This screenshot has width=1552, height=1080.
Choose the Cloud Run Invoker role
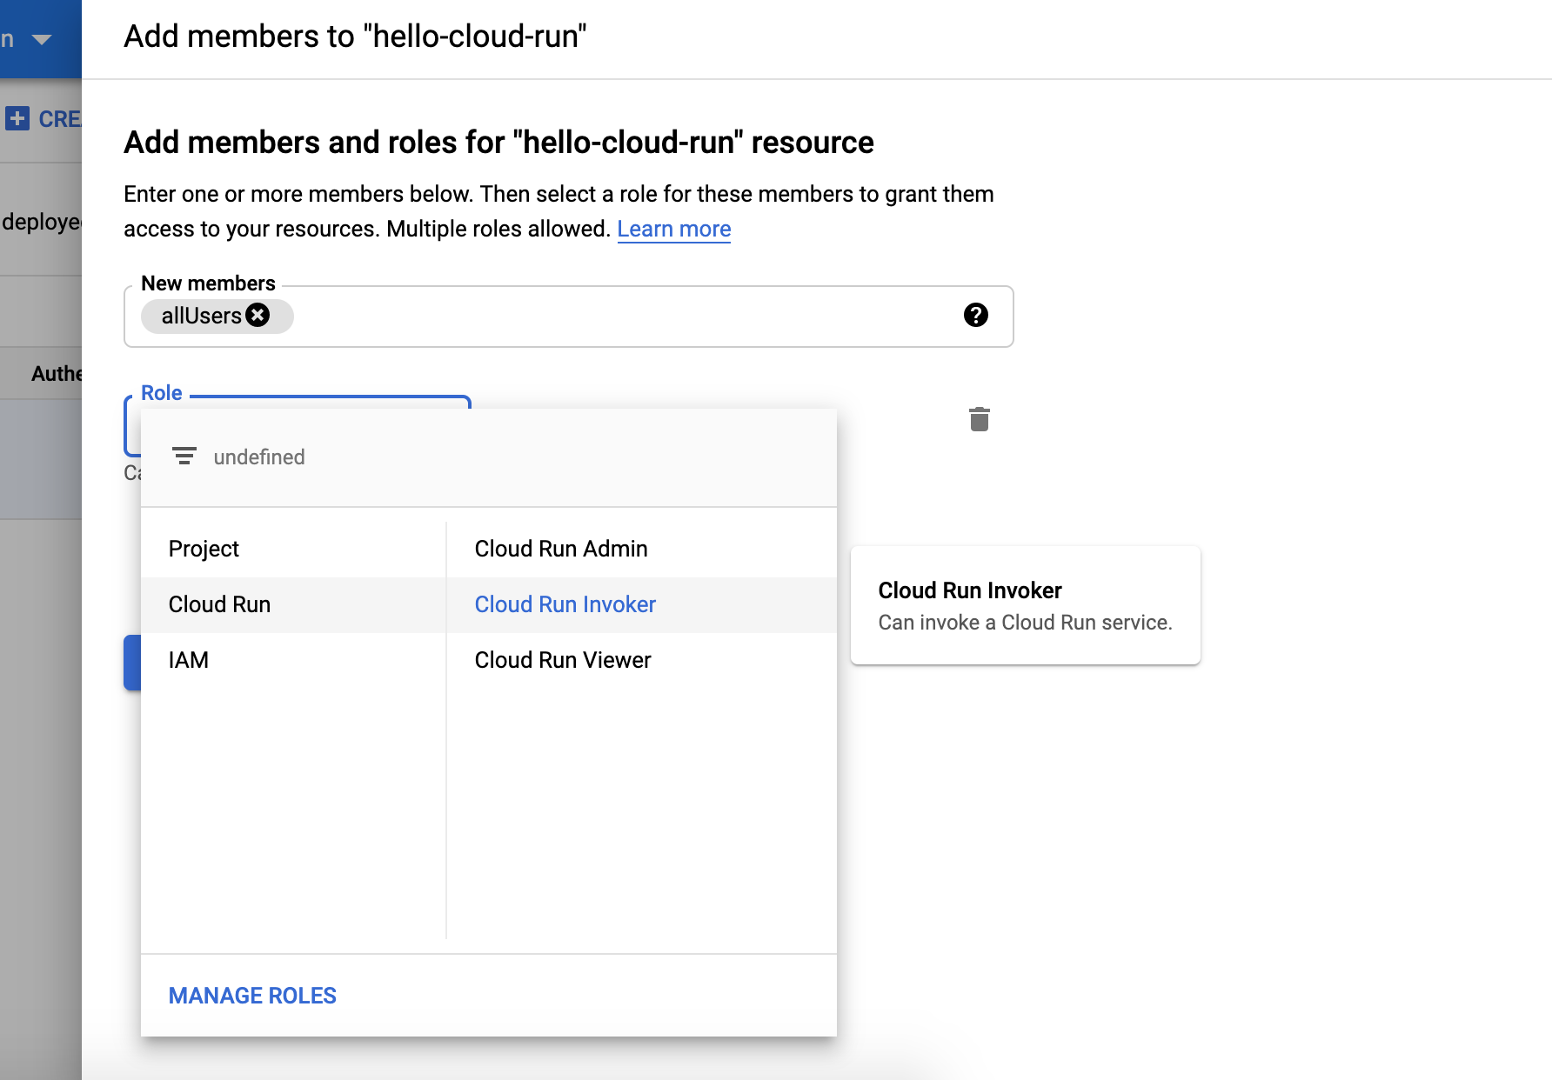642,604
